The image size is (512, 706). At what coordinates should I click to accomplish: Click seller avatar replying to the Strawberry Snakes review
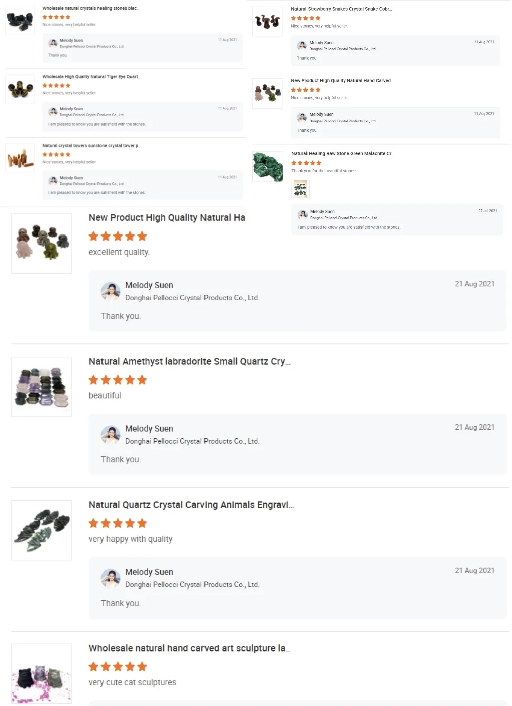(x=302, y=45)
